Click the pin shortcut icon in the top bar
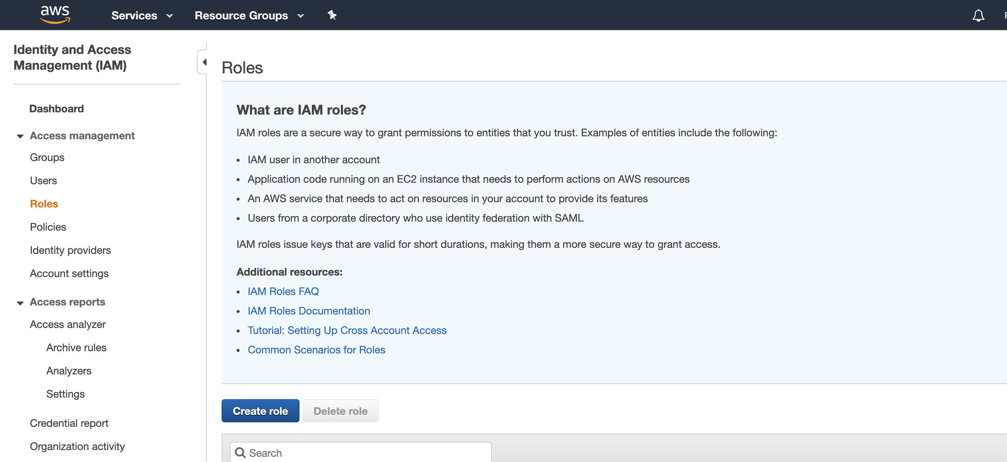Viewport: 1007px width, 462px height. pos(332,15)
